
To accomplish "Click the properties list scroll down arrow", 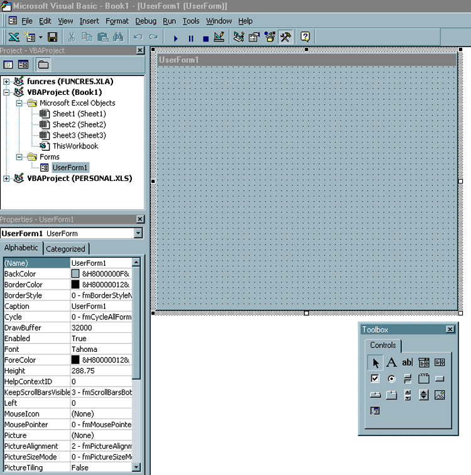I will pyautogui.click(x=136, y=467).
